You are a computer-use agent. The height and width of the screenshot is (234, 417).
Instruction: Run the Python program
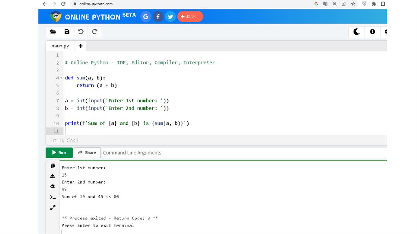coord(59,153)
